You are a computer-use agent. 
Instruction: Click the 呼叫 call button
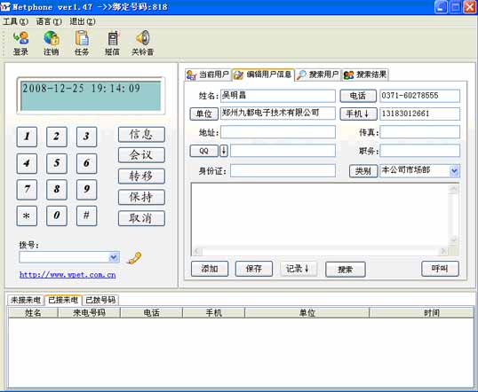pyautogui.click(x=440, y=269)
